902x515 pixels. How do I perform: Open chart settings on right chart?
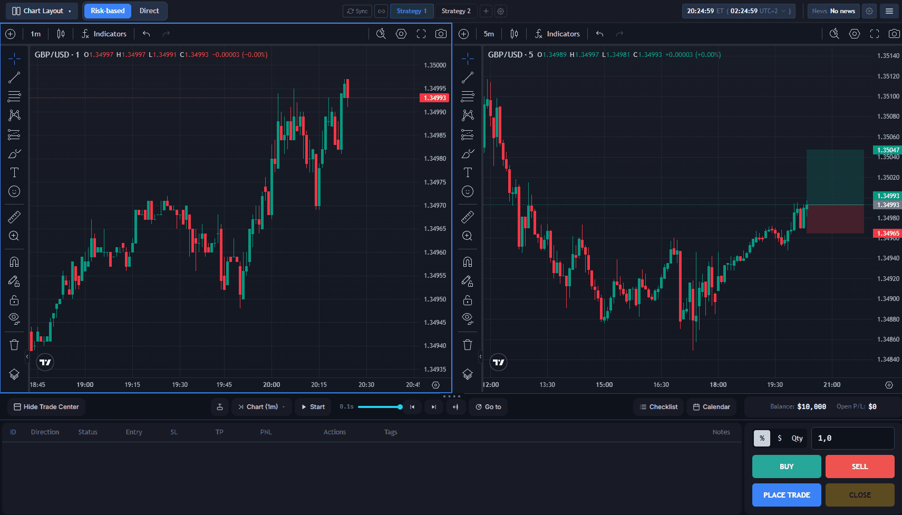855,34
